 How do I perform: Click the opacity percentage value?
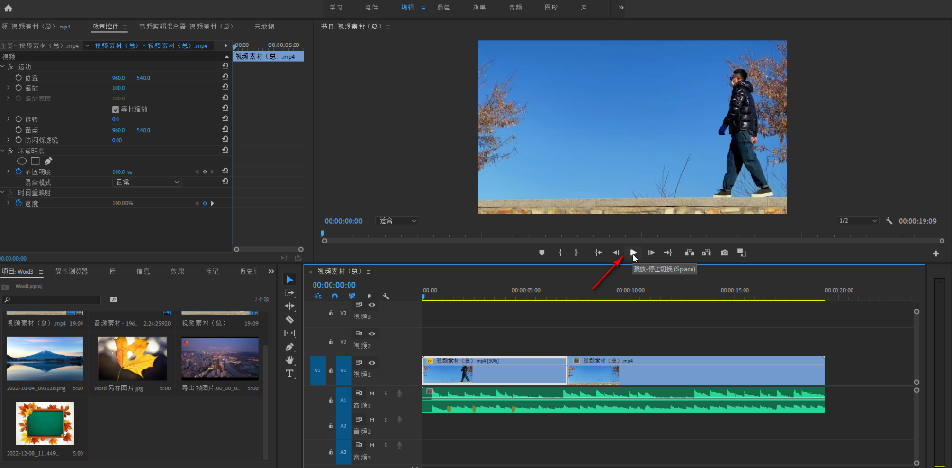[x=121, y=171]
